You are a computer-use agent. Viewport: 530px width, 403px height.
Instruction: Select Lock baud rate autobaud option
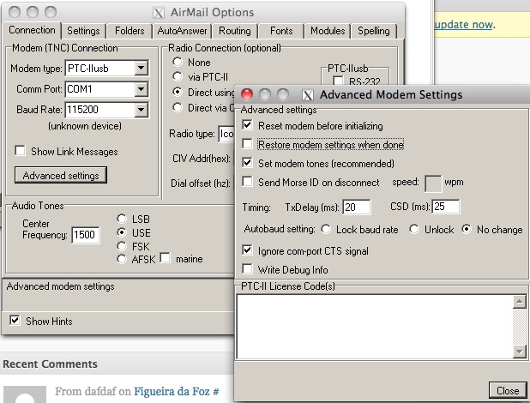coord(326,229)
